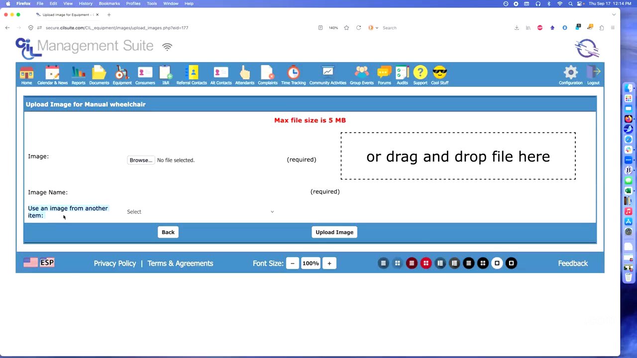Image resolution: width=637 pixels, height=358 pixels.
Task: Open Alt Contacts icon
Action: [x=220, y=76]
